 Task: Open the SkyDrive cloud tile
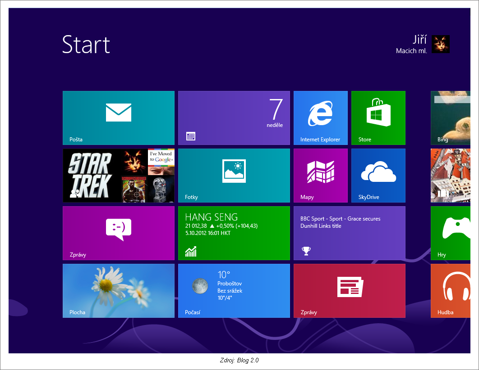click(378, 175)
